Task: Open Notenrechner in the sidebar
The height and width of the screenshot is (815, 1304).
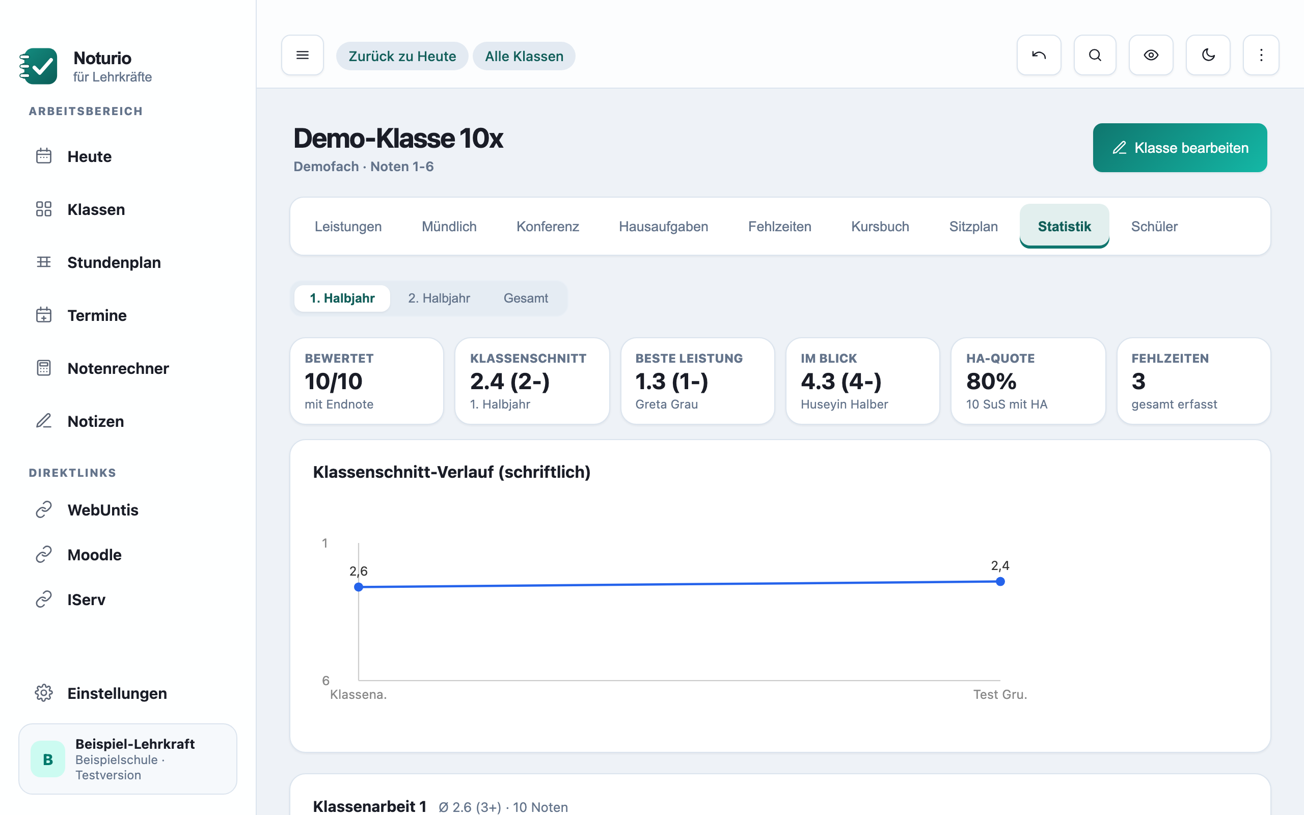Action: (128, 368)
